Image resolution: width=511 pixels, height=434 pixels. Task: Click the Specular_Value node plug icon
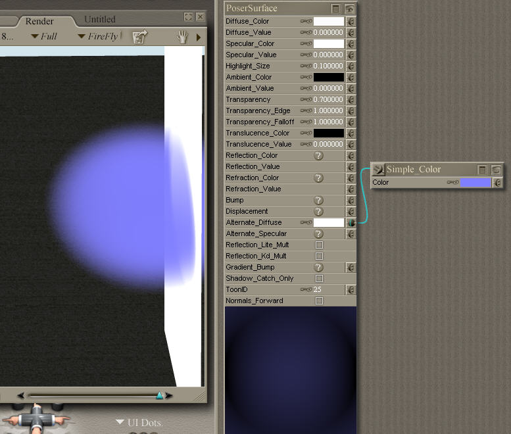[x=351, y=55]
